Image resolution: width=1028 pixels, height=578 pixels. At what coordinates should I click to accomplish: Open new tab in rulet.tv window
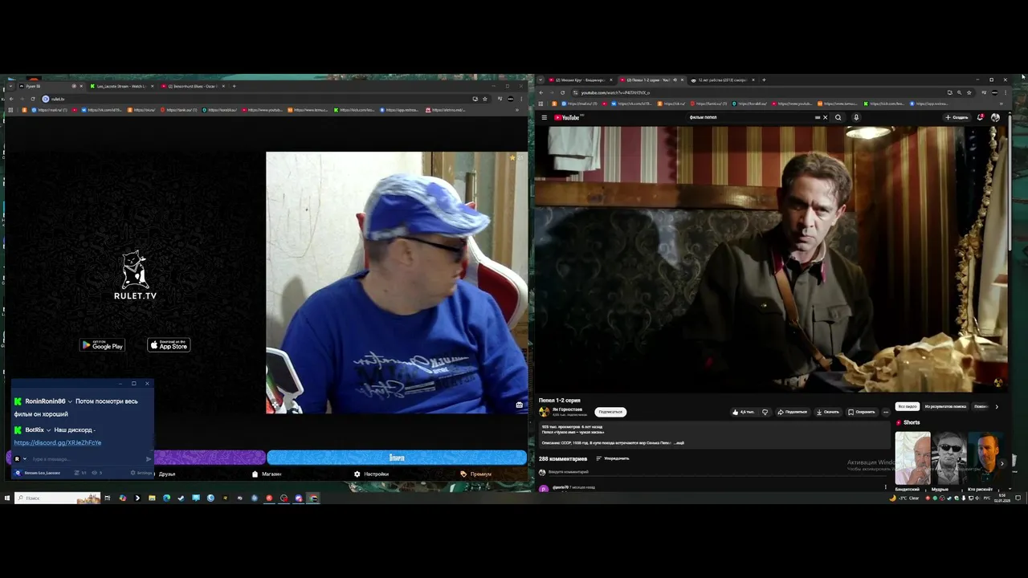point(234,86)
